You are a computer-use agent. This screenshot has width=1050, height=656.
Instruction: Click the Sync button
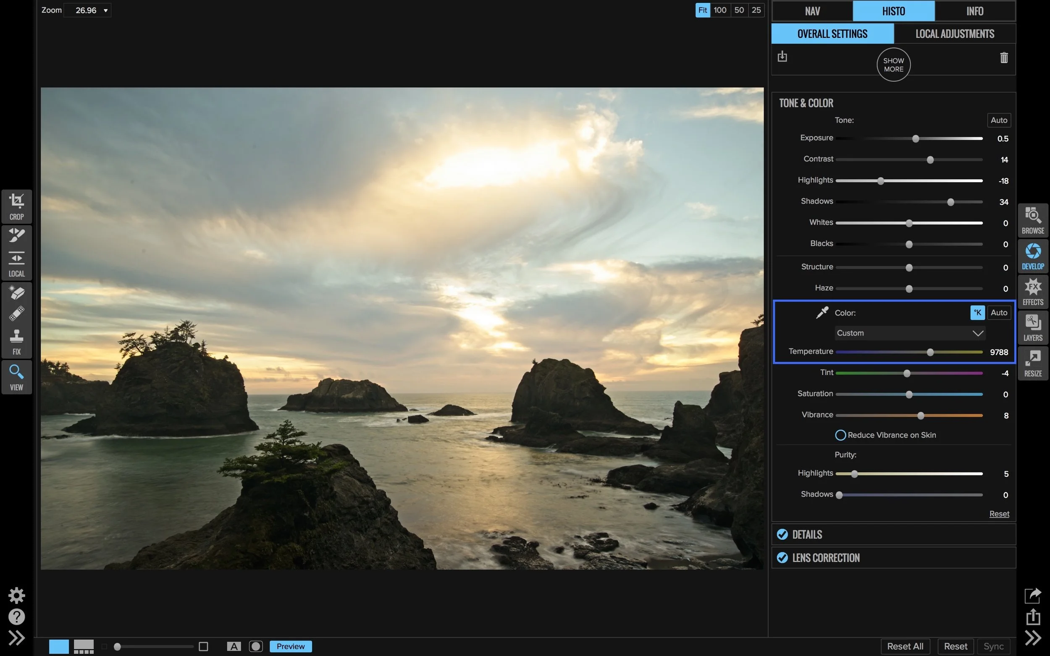point(994,646)
